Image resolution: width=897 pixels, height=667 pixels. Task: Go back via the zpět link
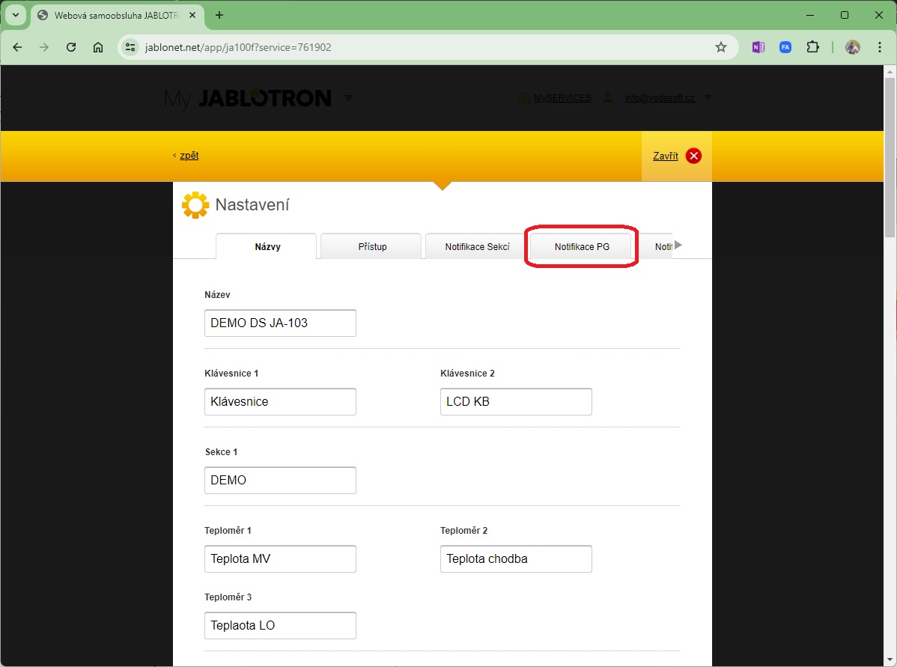189,156
